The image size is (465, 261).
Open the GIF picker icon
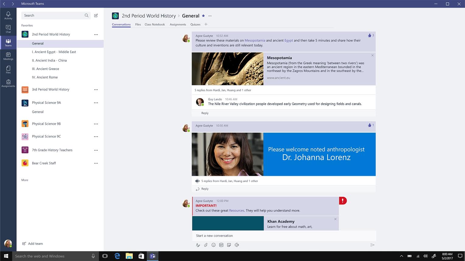[221, 245]
